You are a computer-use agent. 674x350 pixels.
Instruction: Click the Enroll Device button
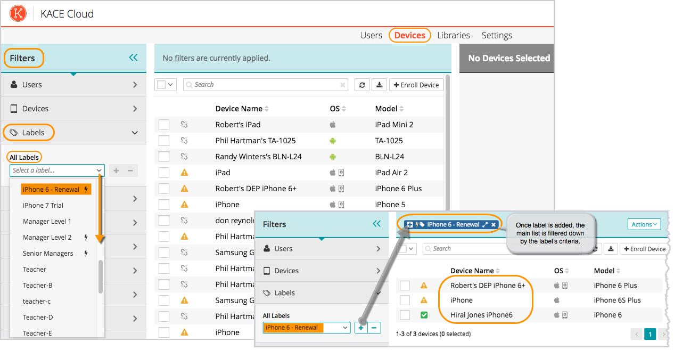click(x=416, y=85)
